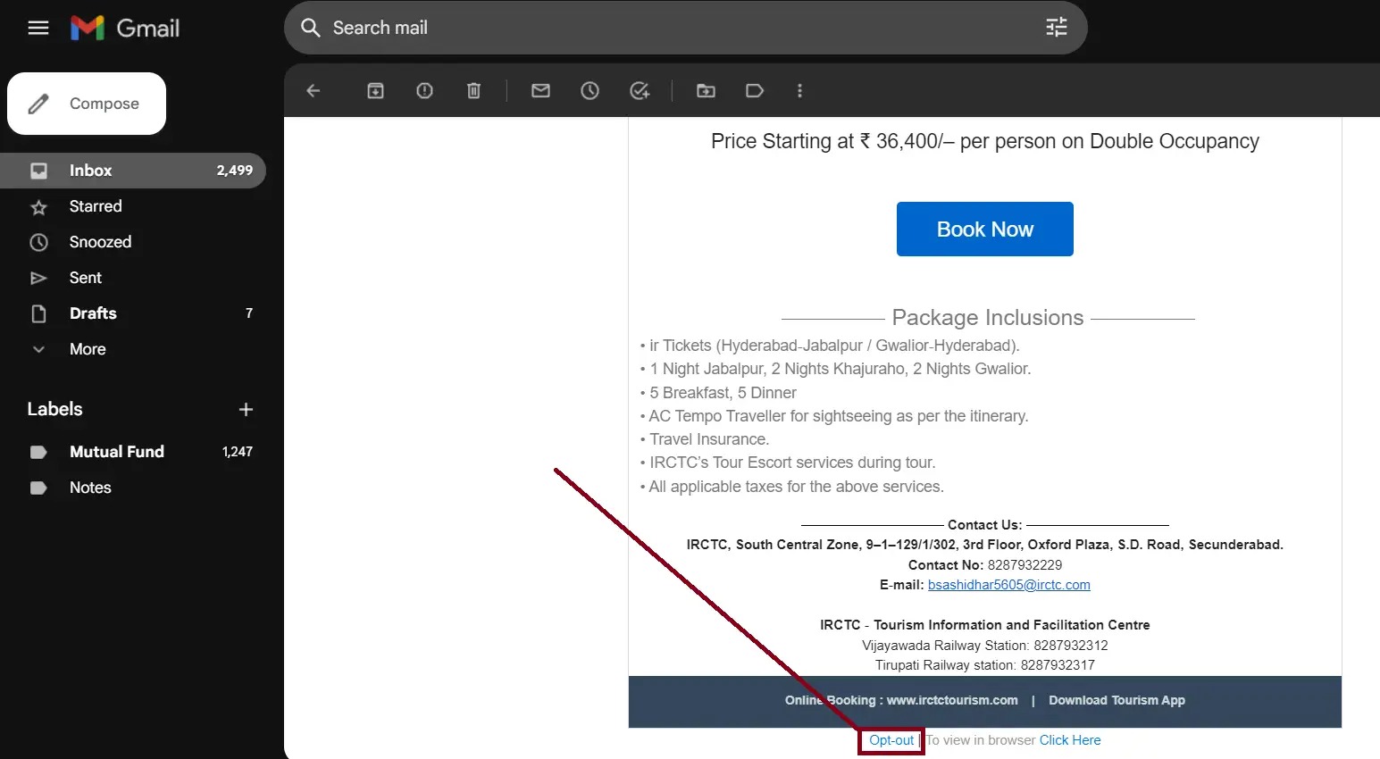Compose a new email
Image resolution: width=1380 pixels, height=759 pixels.
[86, 103]
